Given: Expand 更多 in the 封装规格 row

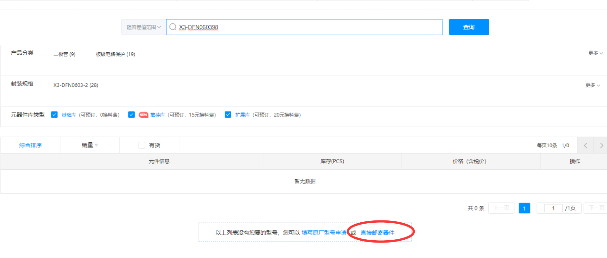Looking at the screenshot, I should tap(592, 85).
